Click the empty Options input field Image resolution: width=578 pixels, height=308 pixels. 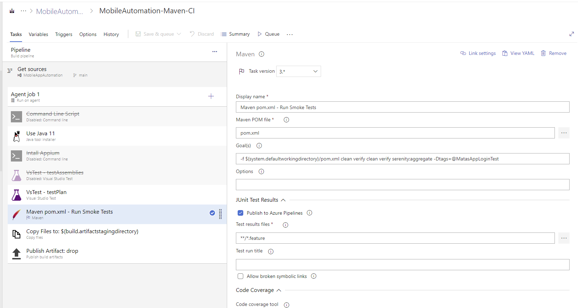coord(402,185)
